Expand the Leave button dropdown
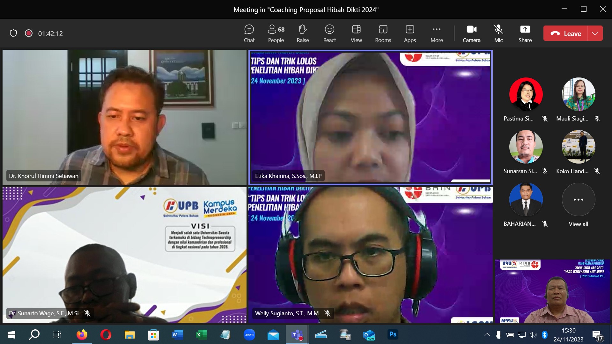The height and width of the screenshot is (344, 612). [x=594, y=33]
